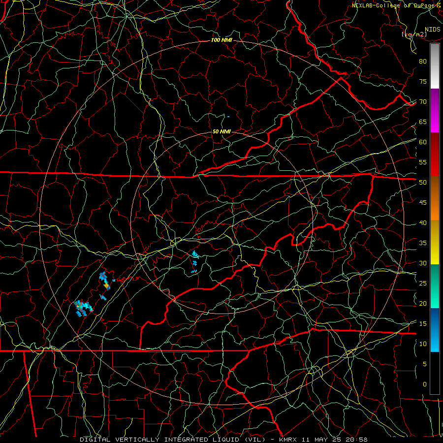Click the KMRX station identifier in footer

[288, 440]
